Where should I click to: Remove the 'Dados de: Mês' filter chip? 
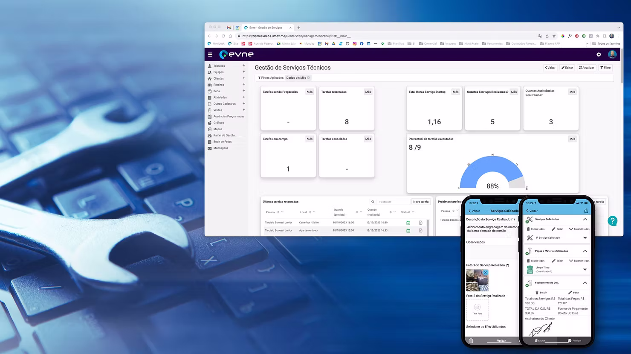(308, 78)
